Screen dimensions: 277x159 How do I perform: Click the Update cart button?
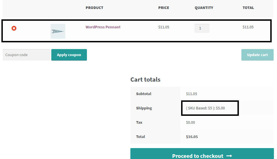point(257,55)
